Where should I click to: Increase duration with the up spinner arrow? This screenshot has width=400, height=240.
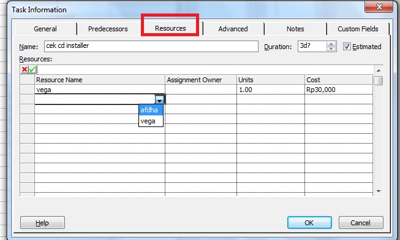click(x=331, y=44)
